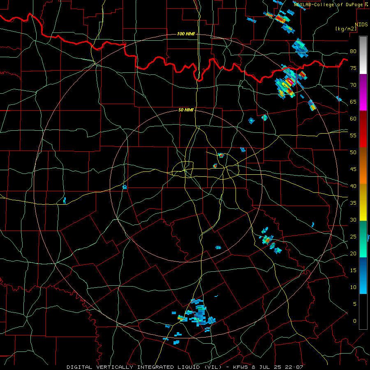Image resolution: width=370 pixels, height=370 pixels.
Task: Click the 45 value on the color scale
Action: (x=353, y=169)
